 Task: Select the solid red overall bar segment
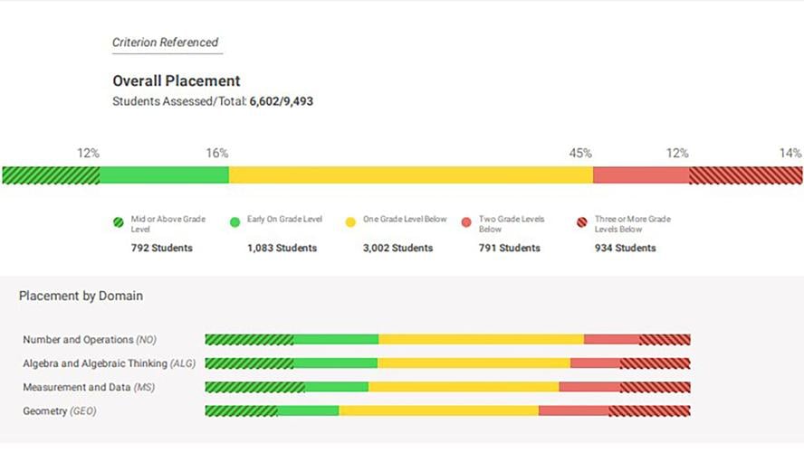click(x=641, y=175)
